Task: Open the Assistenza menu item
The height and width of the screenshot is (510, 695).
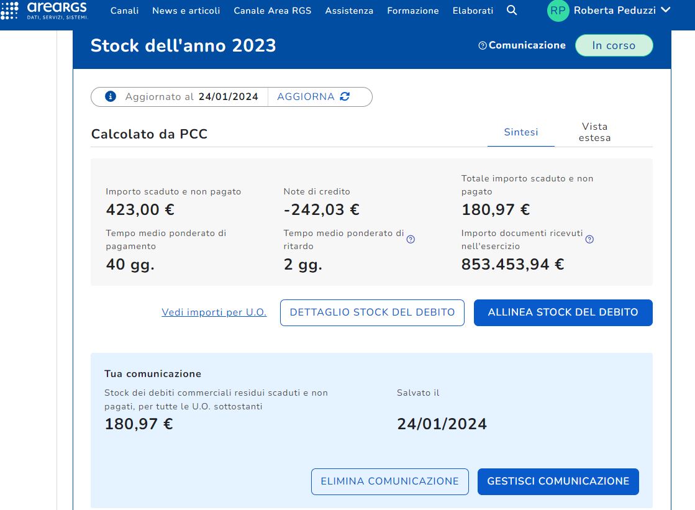Action: (x=349, y=11)
